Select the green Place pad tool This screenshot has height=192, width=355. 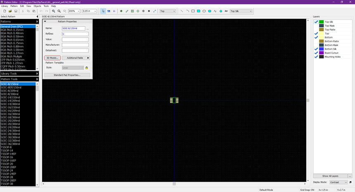pos(121,11)
